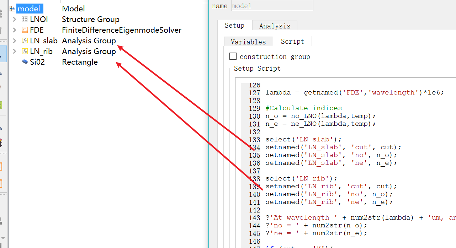
Task: Click line number 133 in the script gutter
Action: click(x=254, y=139)
